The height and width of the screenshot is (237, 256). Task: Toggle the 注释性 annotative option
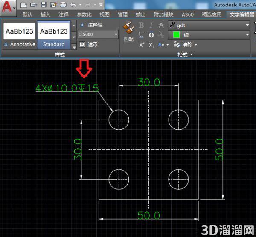pos(91,25)
